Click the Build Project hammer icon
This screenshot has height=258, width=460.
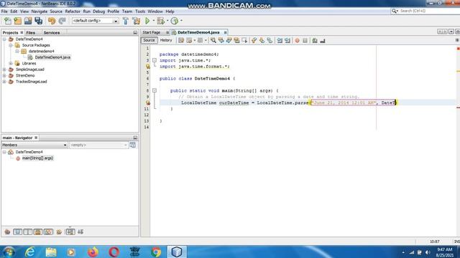[x=126, y=21]
